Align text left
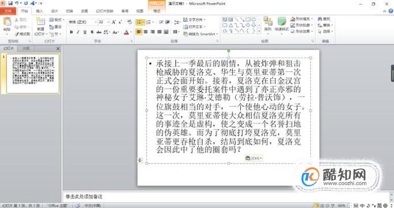Image resolution: width=394 pixels, height=208 pixels. tap(139, 32)
